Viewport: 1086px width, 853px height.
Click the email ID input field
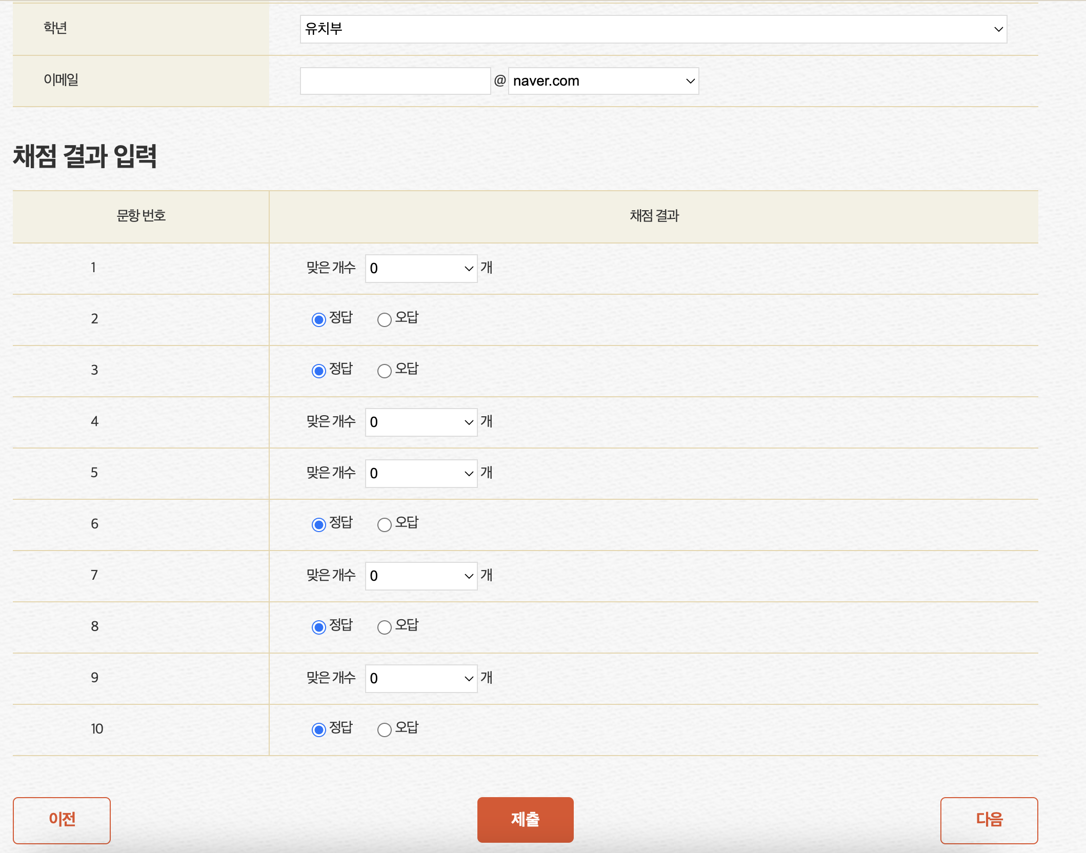click(395, 81)
